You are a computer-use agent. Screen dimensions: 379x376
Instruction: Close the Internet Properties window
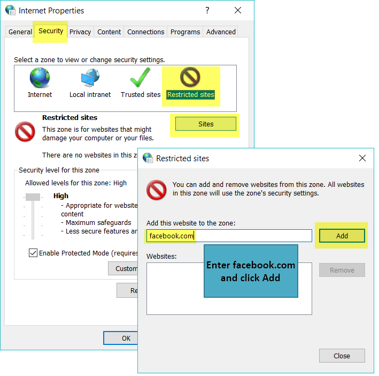(238, 10)
